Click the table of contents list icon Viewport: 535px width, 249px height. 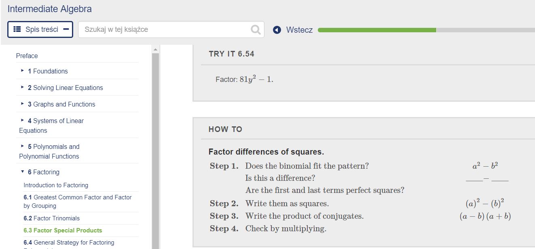click(16, 29)
